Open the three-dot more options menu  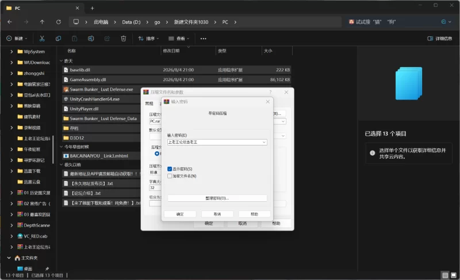coord(204,39)
